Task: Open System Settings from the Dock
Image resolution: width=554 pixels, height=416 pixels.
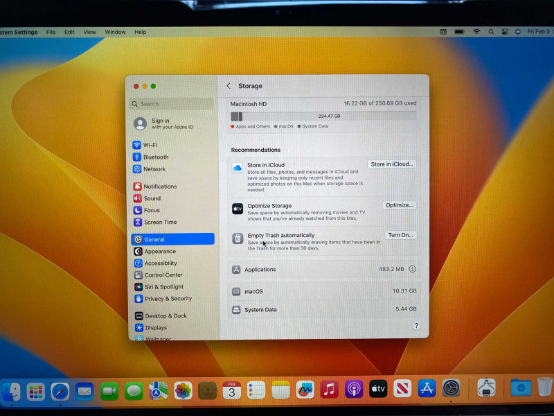Action: coord(452,388)
